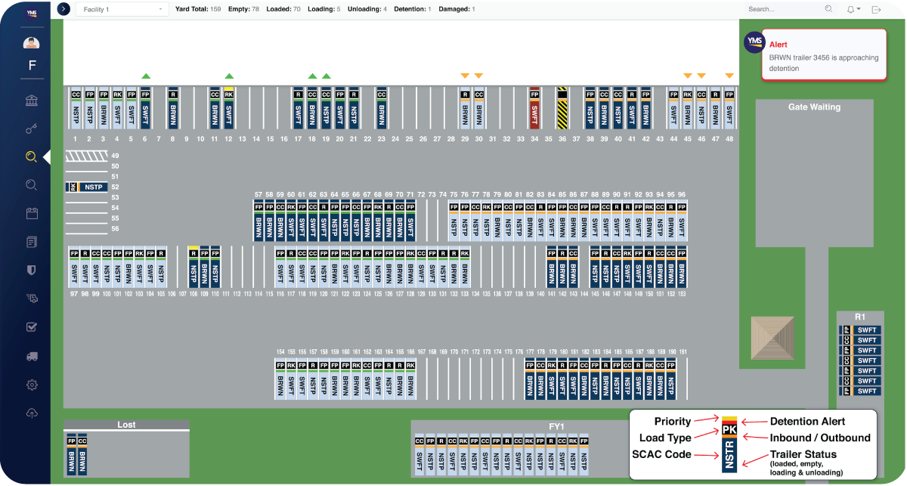The width and height of the screenshot is (907, 486).
Task: Click the Unloading: 4 statistic
Action: pyautogui.click(x=367, y=9)
